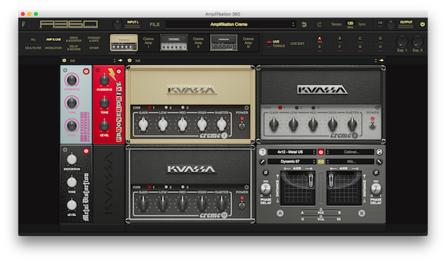Image resolution: width=446 pixels, height=262 pixels.
Task: Switch to the MODULATION category tab
Action: click(54, 48)
